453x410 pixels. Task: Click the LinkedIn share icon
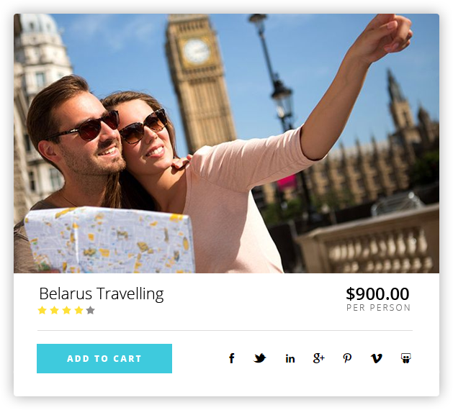290,359
